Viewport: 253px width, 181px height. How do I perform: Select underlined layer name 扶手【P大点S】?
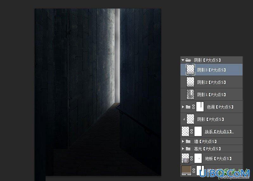(219, 132)
